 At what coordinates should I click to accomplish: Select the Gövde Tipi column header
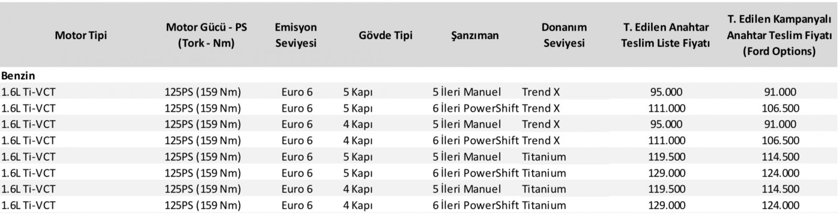click(385, 36)
